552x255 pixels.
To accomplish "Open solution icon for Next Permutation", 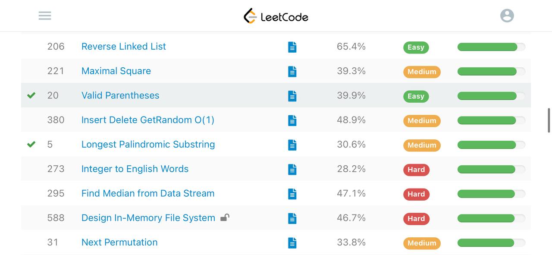I will pyautogui.click(x=292, y=243).
